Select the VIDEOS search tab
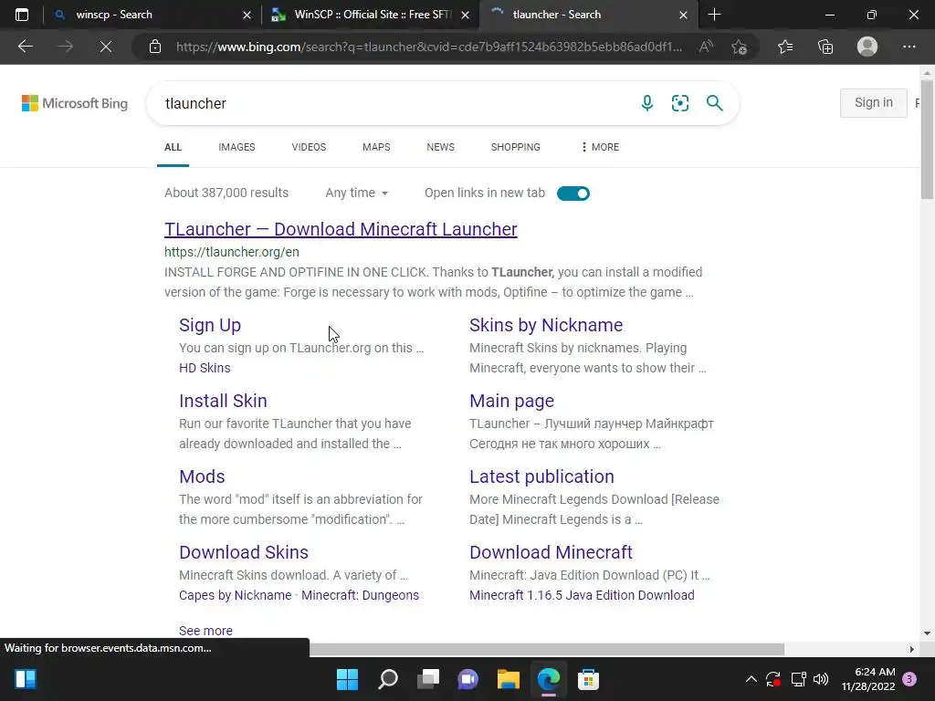Image resolution: width=935 pixels, height=701 pixels. click(x=309, y=147)
